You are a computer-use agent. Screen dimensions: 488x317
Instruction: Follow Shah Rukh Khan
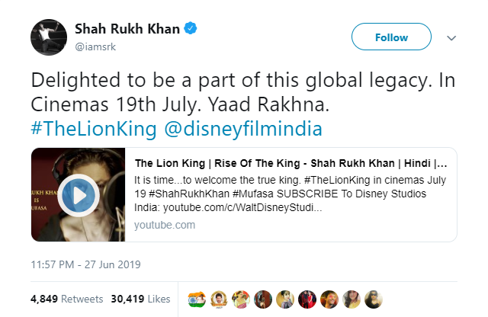point(390,37)
